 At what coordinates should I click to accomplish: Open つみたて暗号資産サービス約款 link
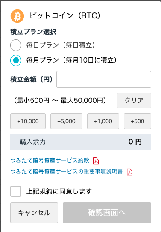50,160
